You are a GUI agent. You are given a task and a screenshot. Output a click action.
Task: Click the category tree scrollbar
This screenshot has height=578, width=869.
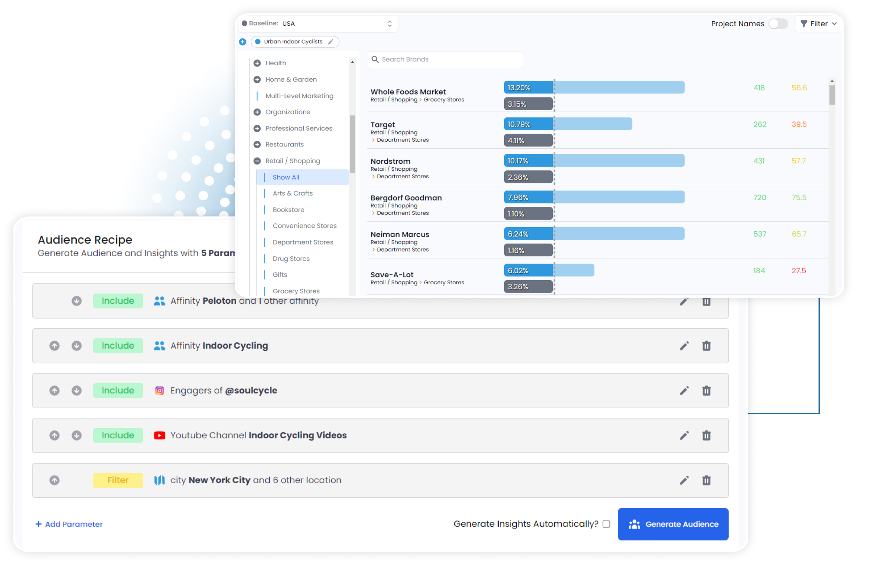(x=352, y=144)
